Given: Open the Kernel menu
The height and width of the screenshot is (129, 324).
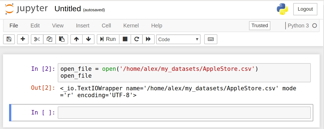Looking at the screenshot, I should coord(131,26).
